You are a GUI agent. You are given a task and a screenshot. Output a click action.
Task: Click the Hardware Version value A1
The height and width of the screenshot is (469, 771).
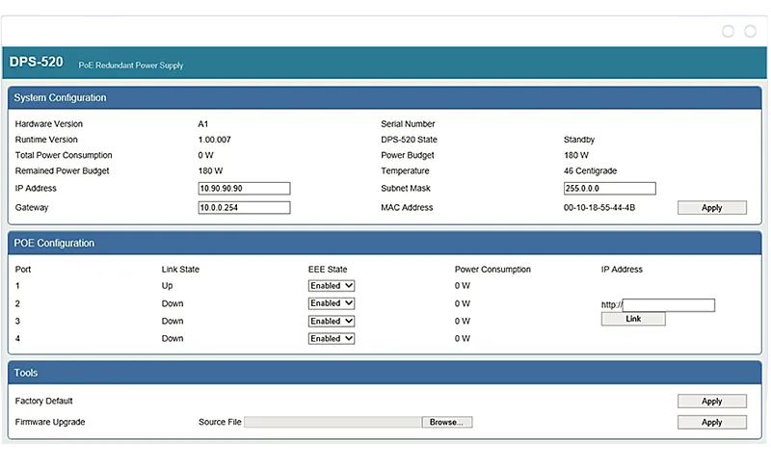coord(203,124)
